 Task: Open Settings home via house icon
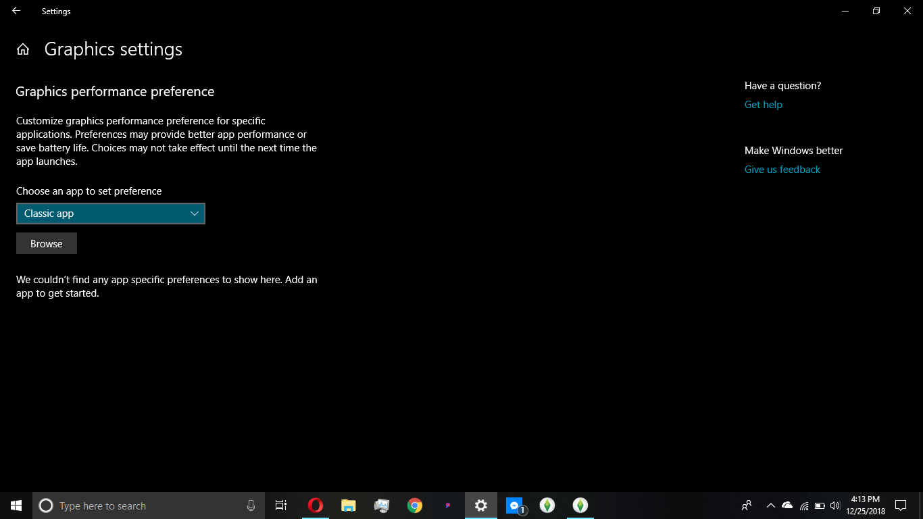[23, 49]
